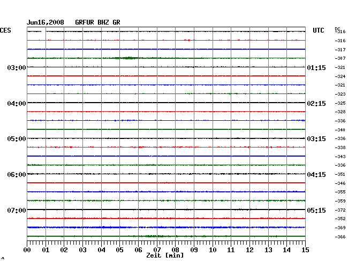
Task: Click the DC offset value -323
Action: 340,94
